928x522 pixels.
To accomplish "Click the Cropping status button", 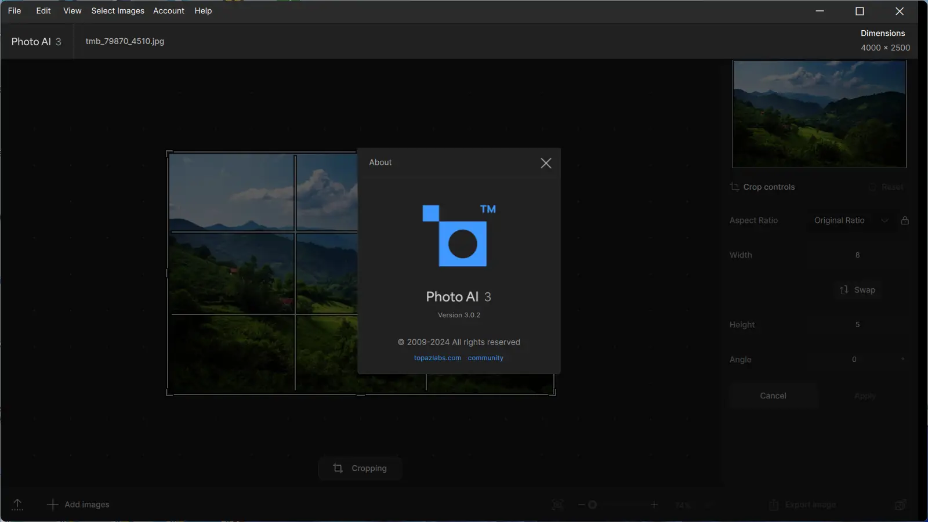I will click(360, 468).
